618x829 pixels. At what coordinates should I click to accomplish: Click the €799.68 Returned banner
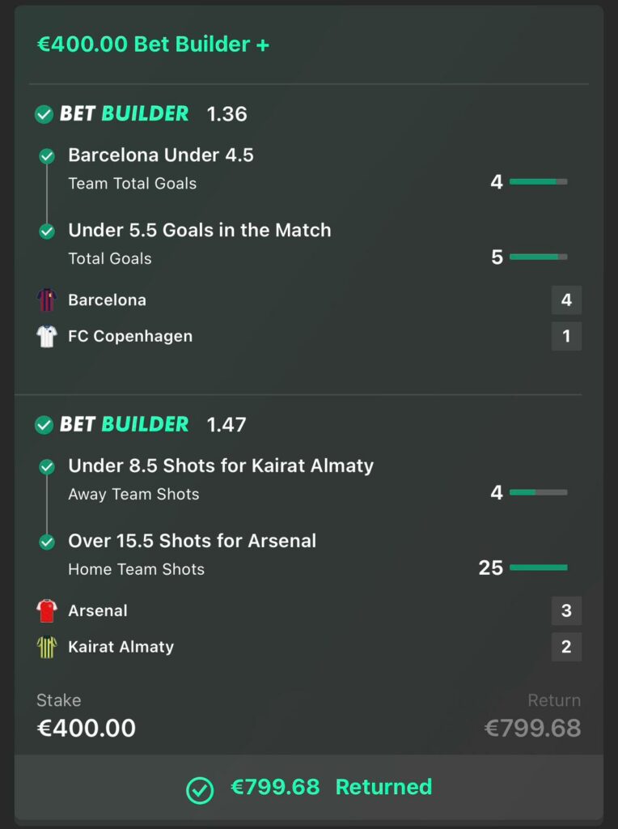point(309,788)
